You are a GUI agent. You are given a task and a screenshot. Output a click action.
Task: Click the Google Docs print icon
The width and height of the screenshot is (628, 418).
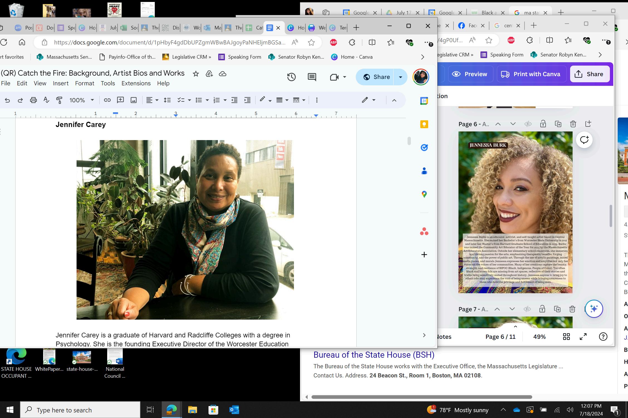click(33, 100)
